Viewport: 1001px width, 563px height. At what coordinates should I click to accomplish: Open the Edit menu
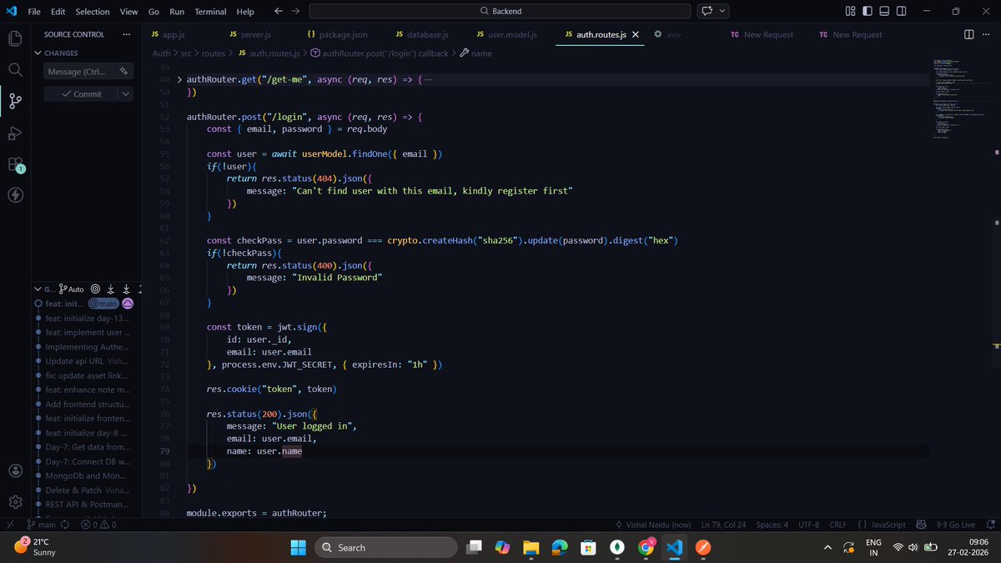[58, 12]
